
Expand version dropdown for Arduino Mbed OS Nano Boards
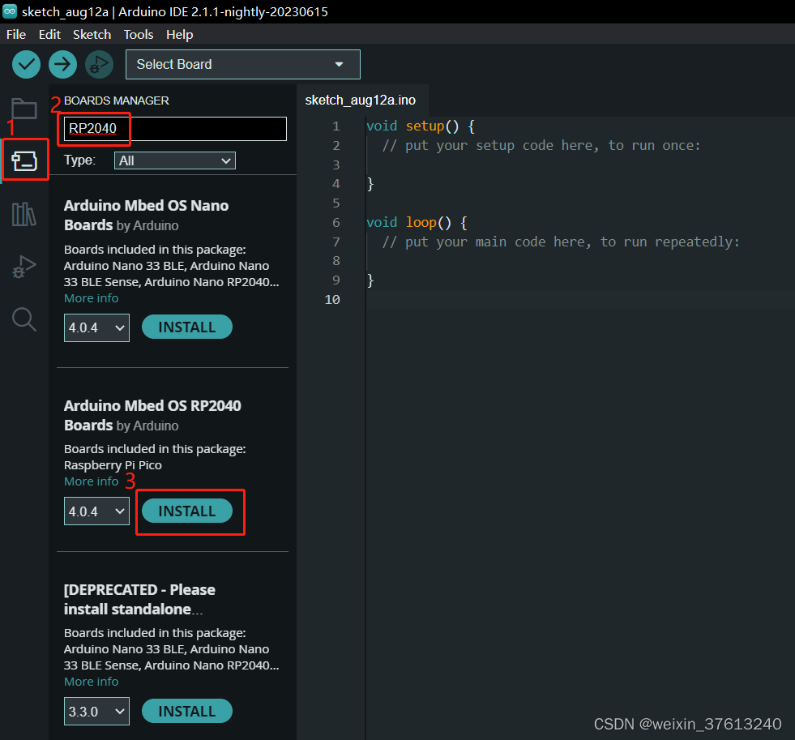[96, 327]
